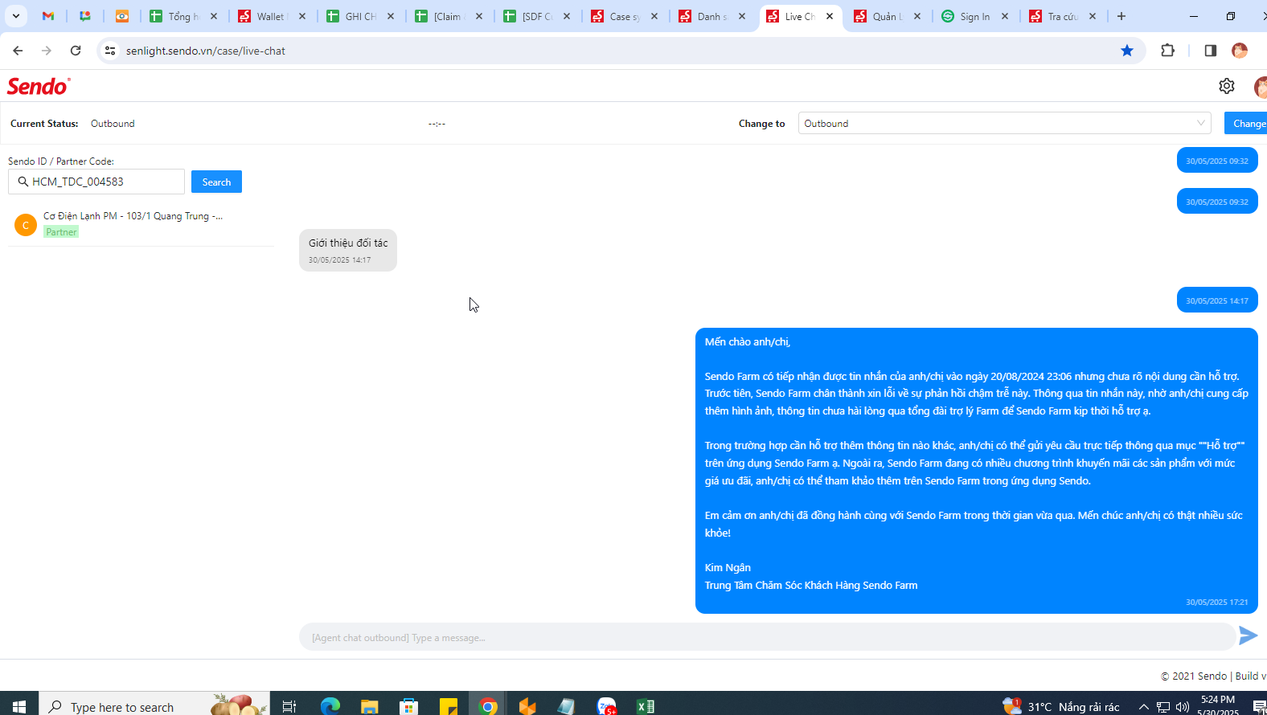This screenshot has width=1267, height=715.
Task: Go forward to next page
Action: pyautogui.click(x=47, y=51)
